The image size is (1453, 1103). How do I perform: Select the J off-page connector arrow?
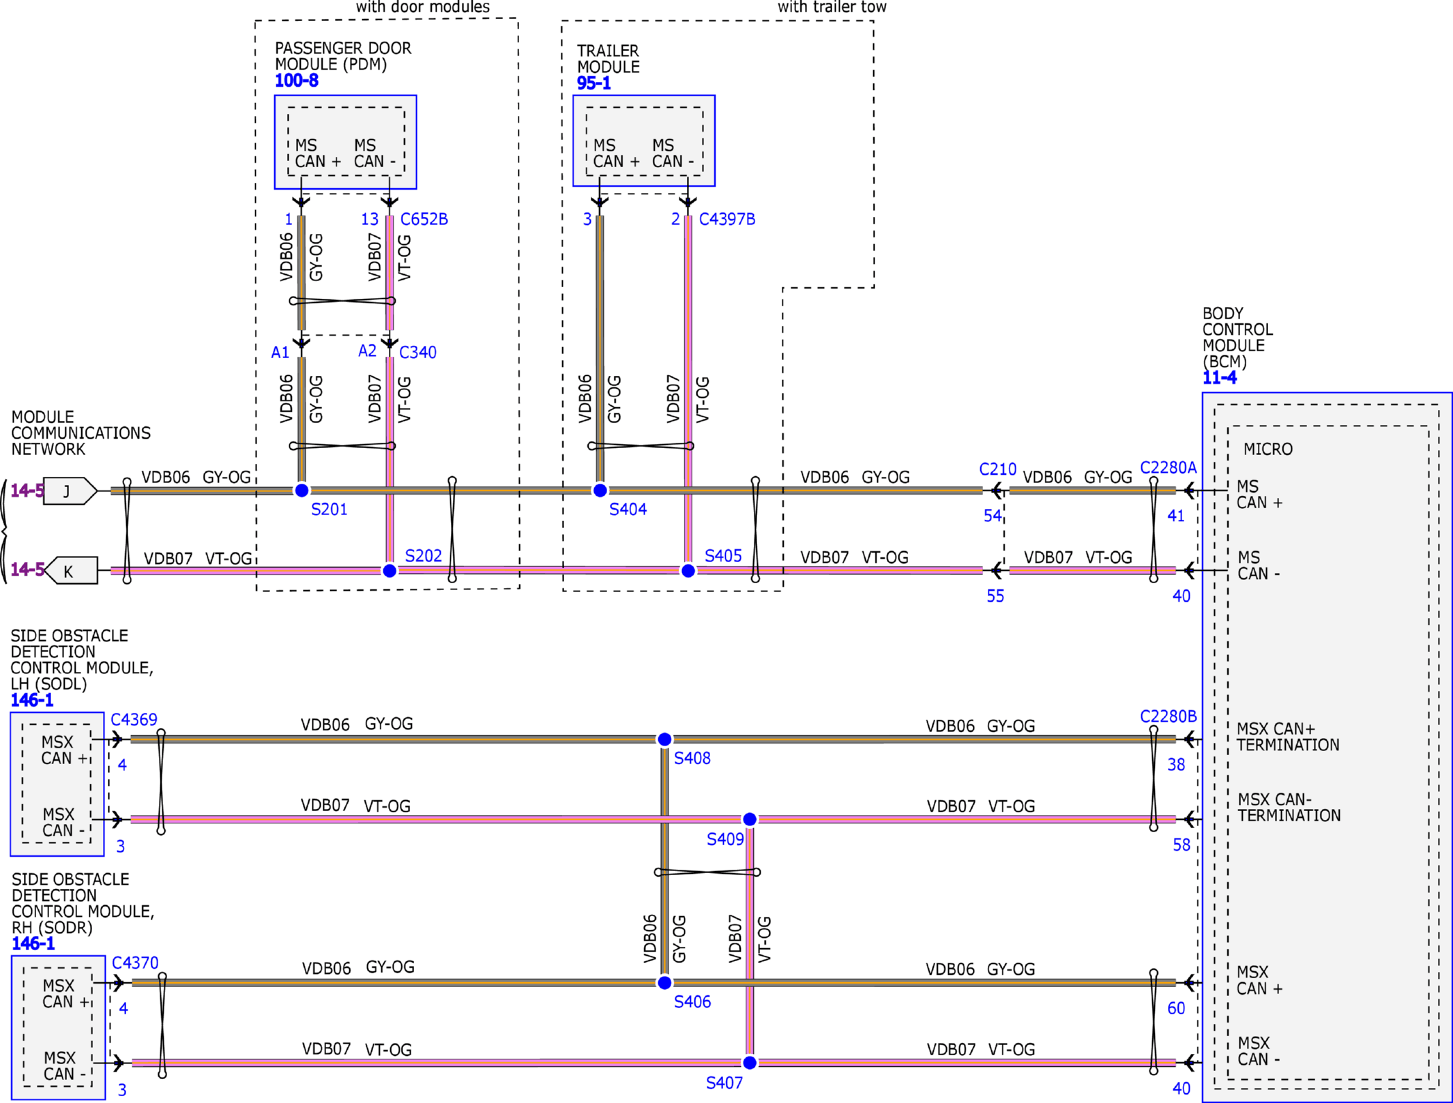coord(69,490)
